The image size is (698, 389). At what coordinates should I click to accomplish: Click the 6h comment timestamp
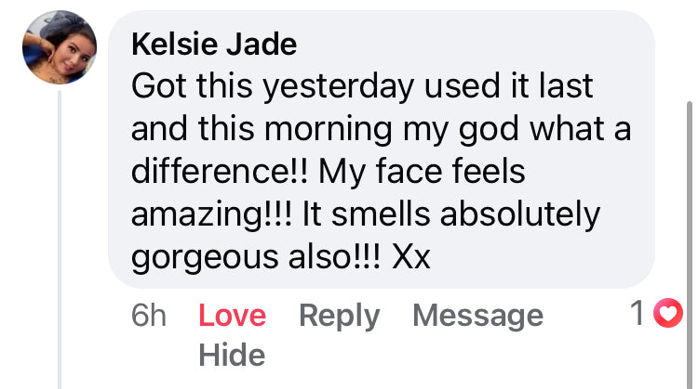(x=149, y=316)
